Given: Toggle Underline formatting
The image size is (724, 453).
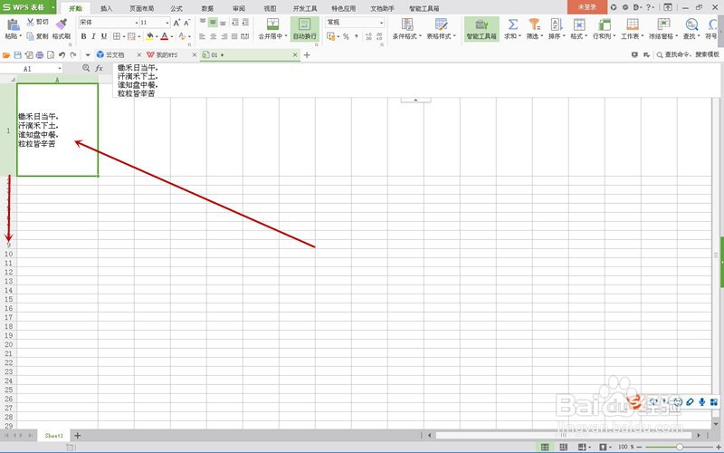Looking at the screenshot, I should (104, 36).
